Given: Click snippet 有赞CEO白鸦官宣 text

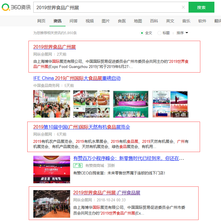Looking at the screenshot, I should 119,173.
